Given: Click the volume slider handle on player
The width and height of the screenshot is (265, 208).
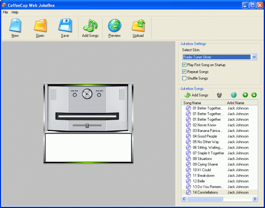Looking at the screenshot, I should (x=87, y=126).
